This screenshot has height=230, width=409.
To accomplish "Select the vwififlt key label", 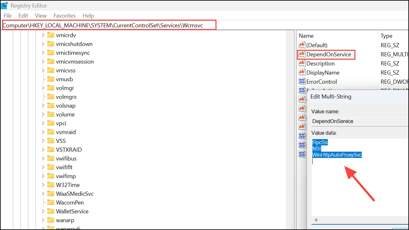I will pos(64,167).
